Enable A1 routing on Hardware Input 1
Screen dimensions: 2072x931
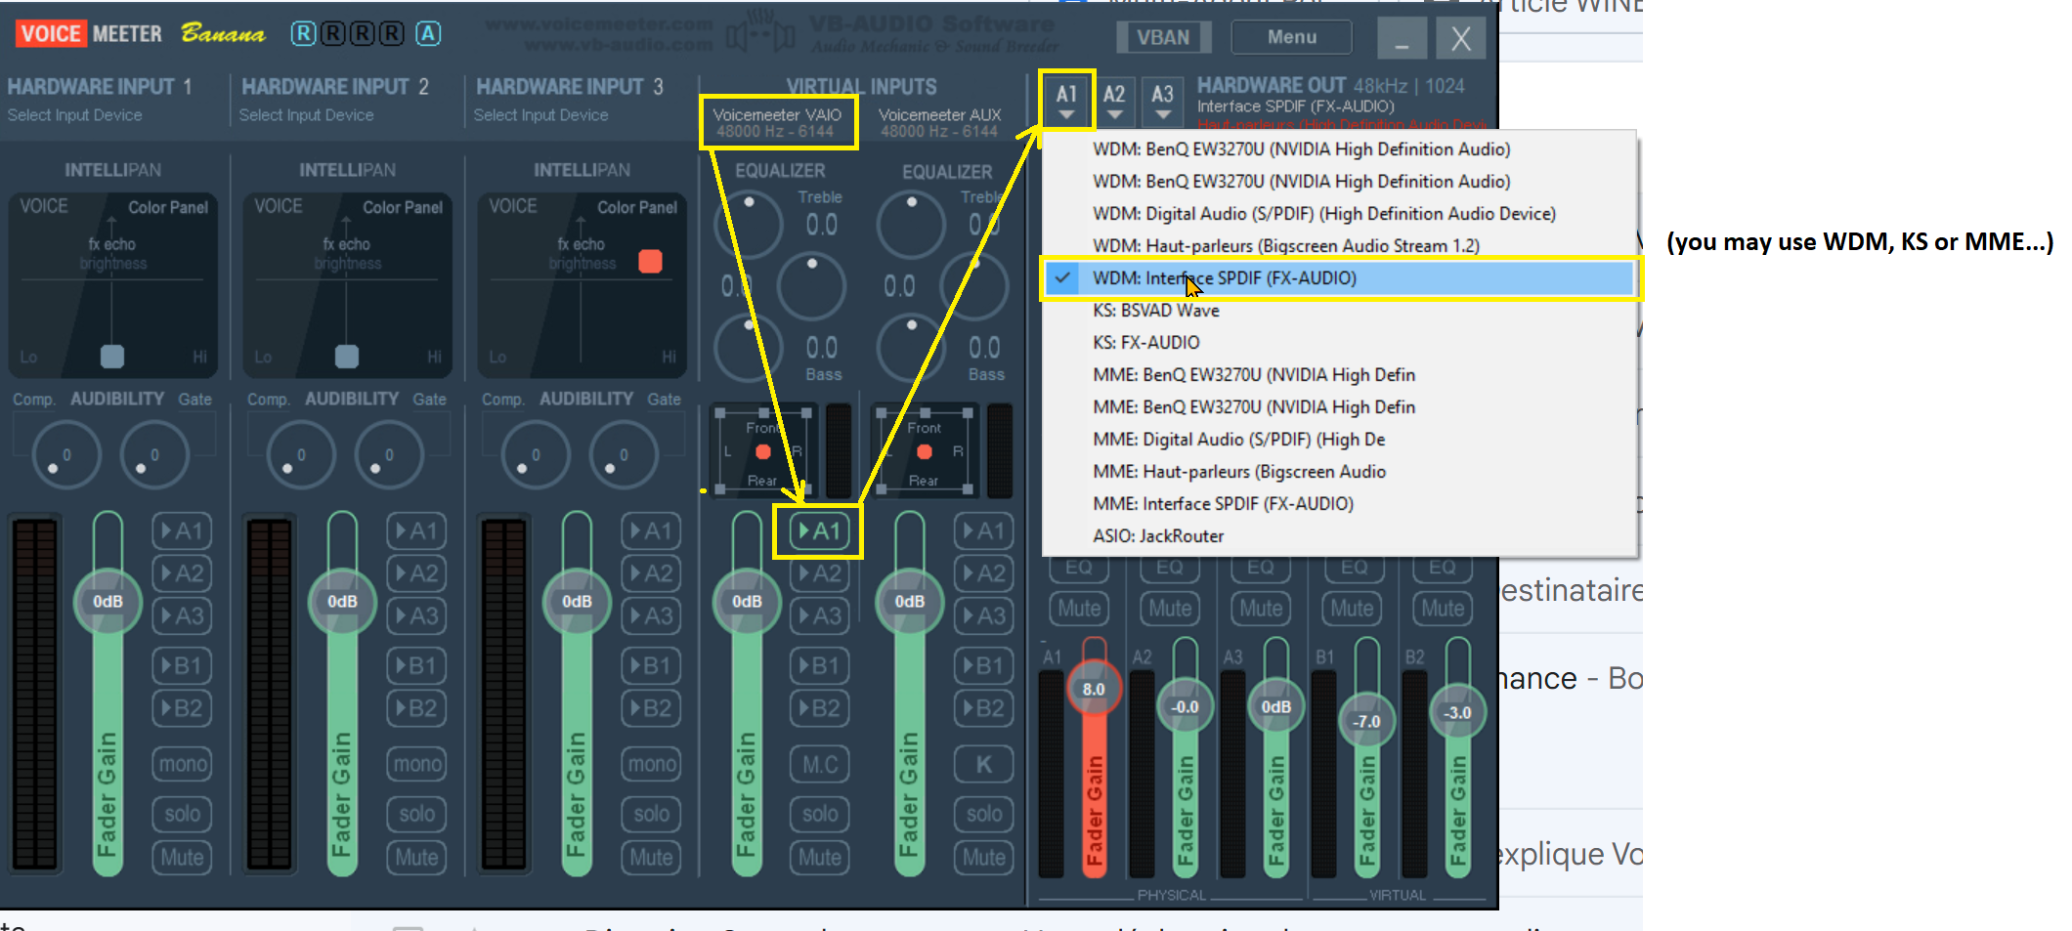182,530
